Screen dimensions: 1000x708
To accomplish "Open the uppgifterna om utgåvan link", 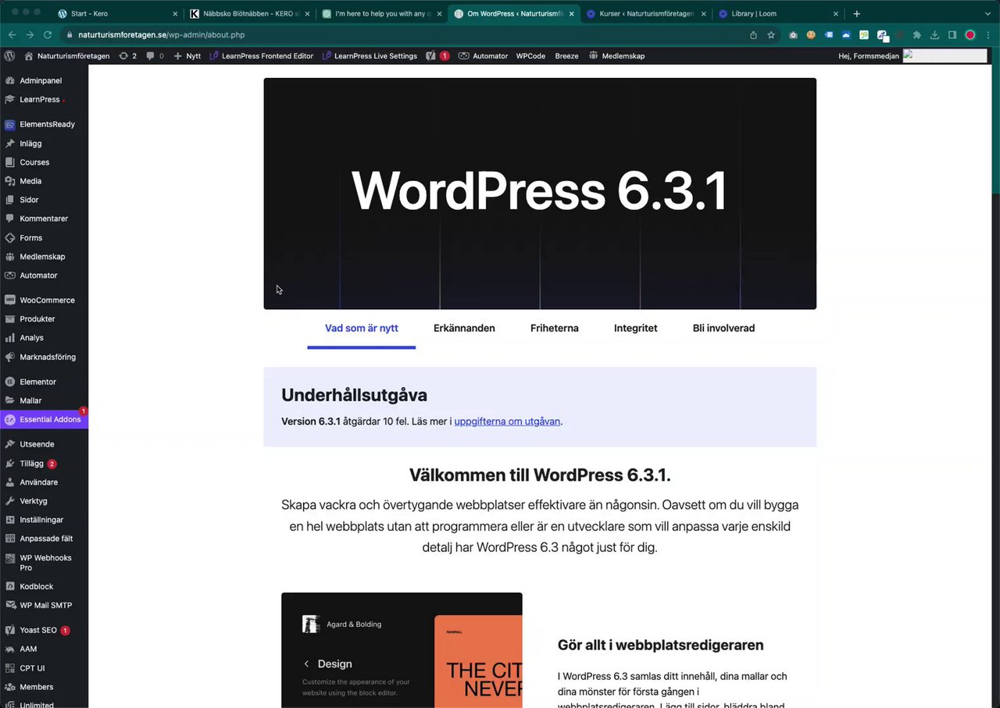I will 507,422.
